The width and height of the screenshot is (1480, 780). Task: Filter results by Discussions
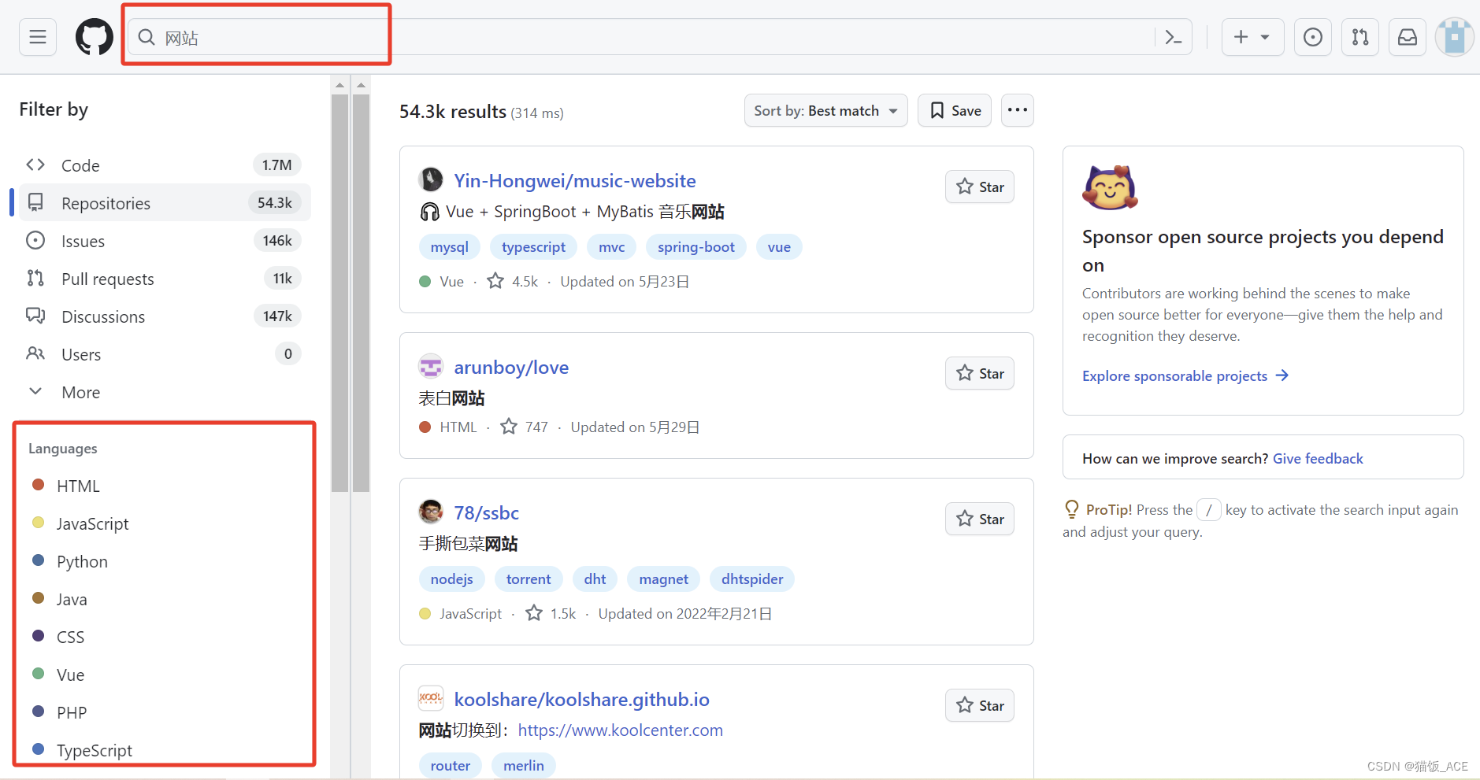pos(164,316)
